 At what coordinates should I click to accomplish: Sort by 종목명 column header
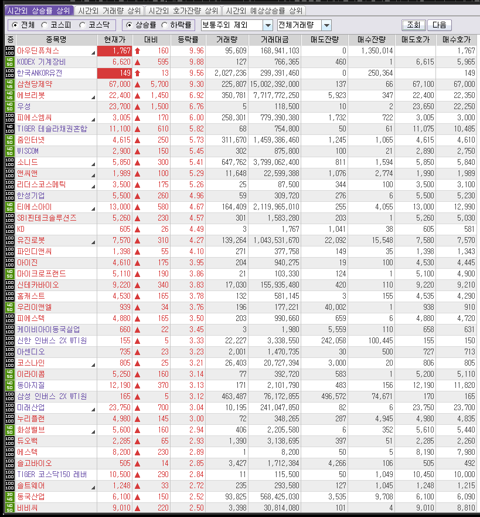[56, 40]
